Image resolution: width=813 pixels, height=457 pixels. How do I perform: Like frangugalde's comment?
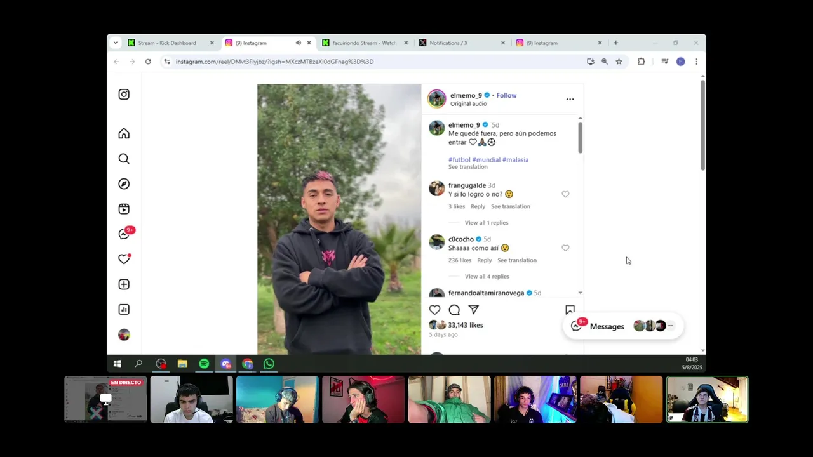tap(565, 194)
